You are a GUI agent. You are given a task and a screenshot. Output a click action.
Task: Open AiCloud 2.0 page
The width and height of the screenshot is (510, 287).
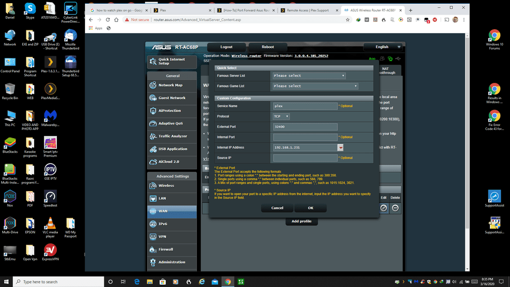(x=172, y=161)
